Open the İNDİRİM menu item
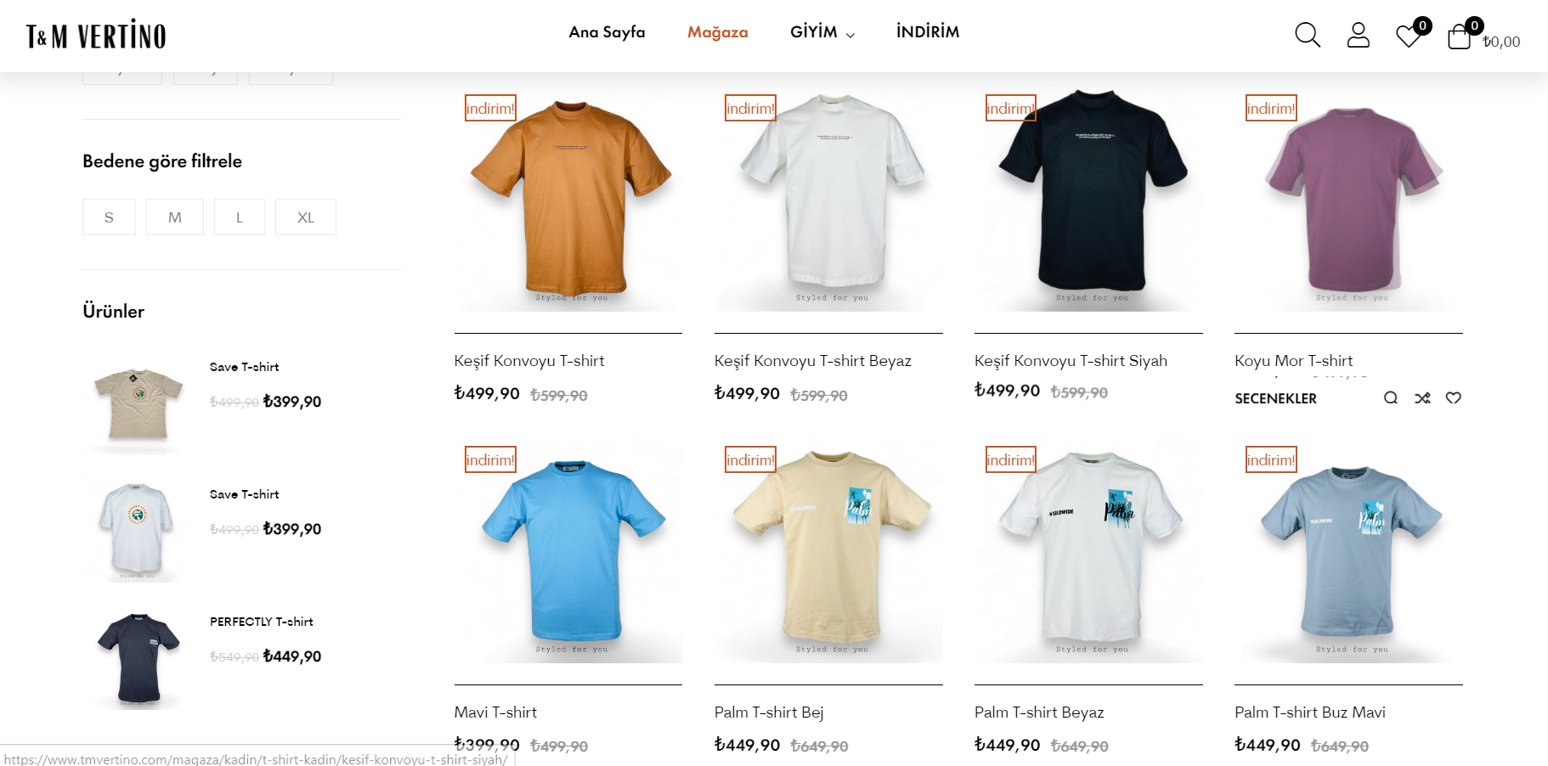Image resolution: width=1548 pixels, height=766 pixels. tap(928, 32)
